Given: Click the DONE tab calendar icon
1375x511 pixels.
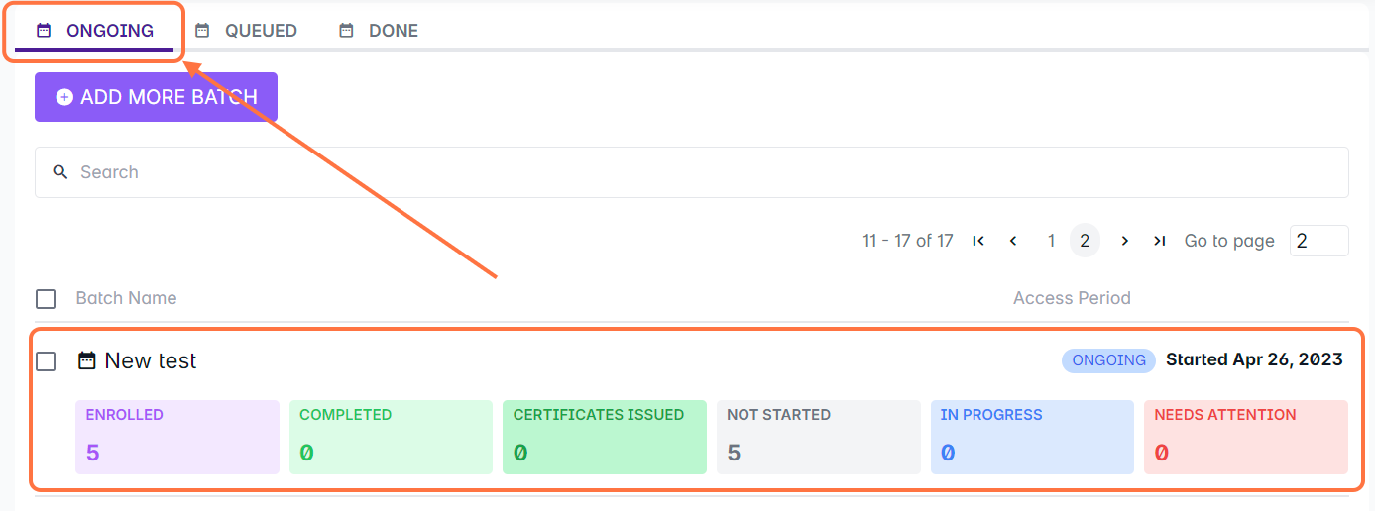Looking at the screenshot, I should 346,31.
